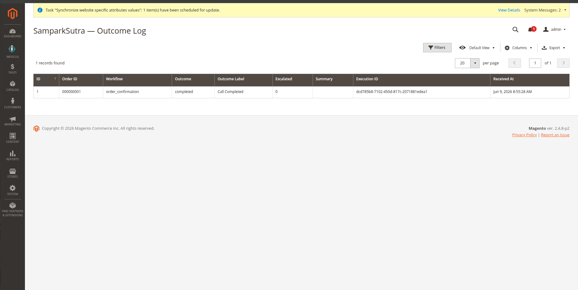578x290 pixels.
Task: Open the Columns chooser dropdown
Action: coord(518,48)
